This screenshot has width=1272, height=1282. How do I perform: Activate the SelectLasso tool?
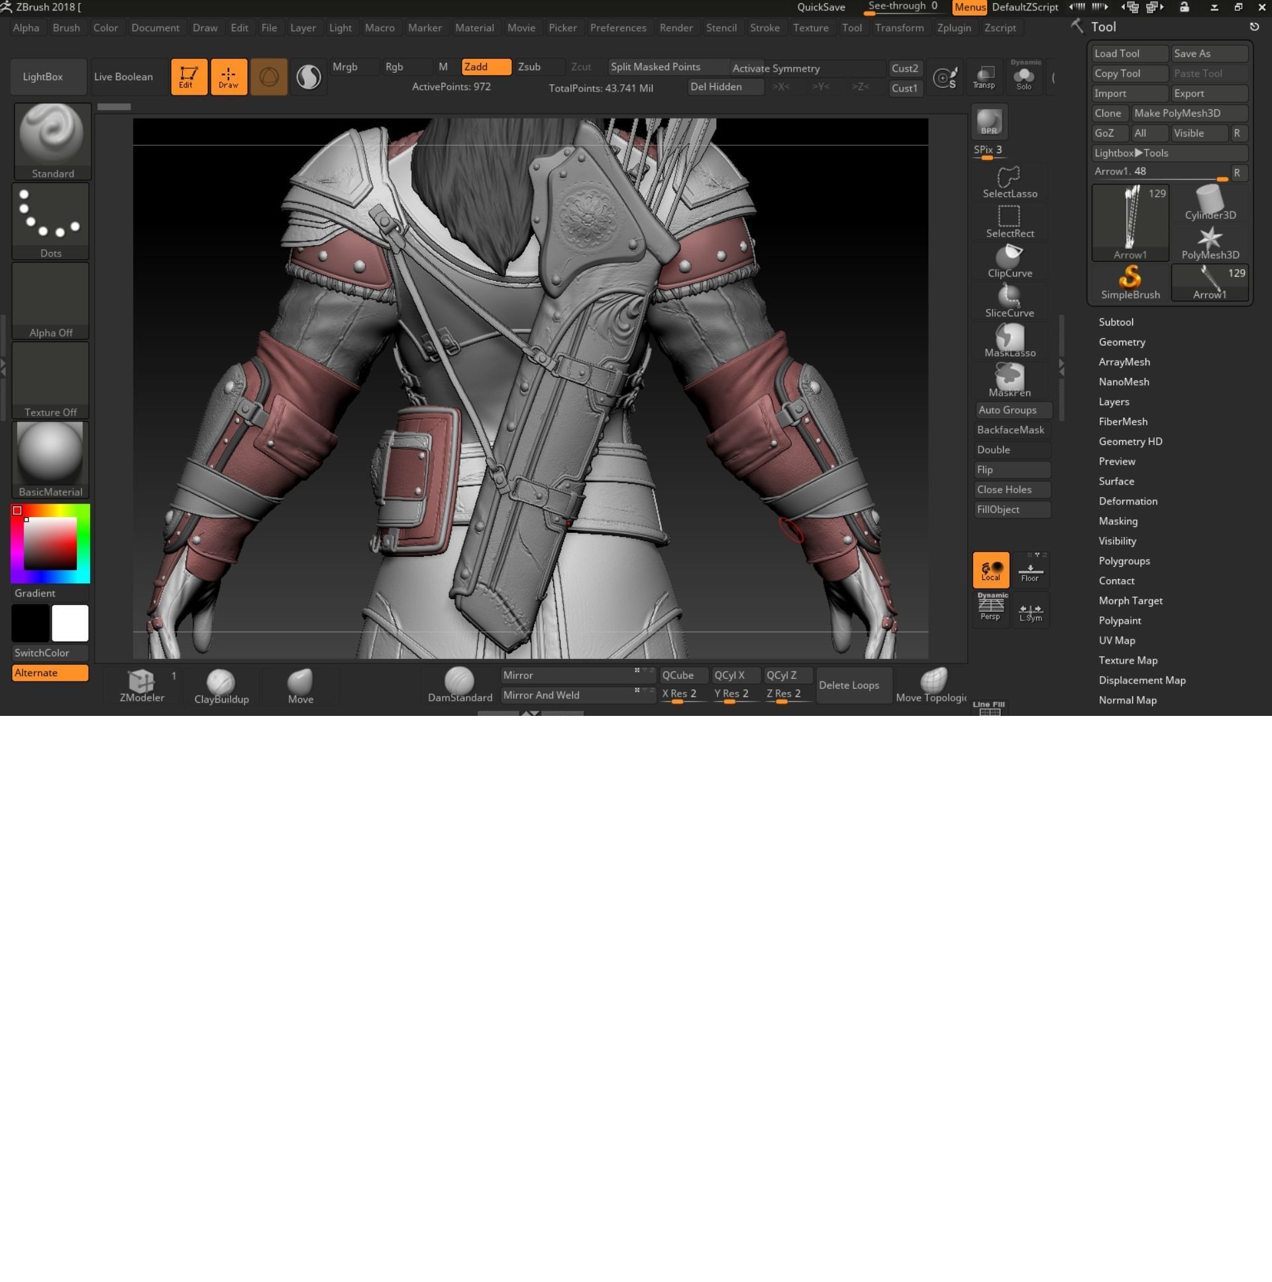point(1009,180)
